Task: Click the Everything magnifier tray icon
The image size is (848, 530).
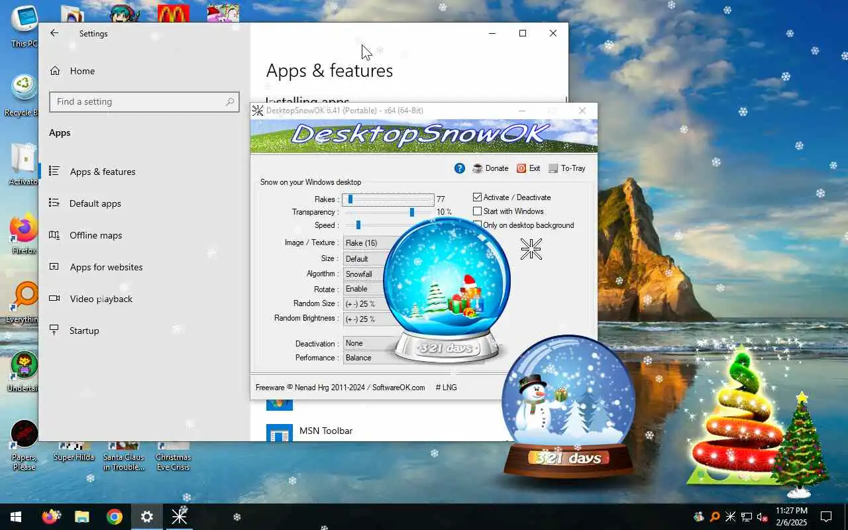Action: [715, 517]
